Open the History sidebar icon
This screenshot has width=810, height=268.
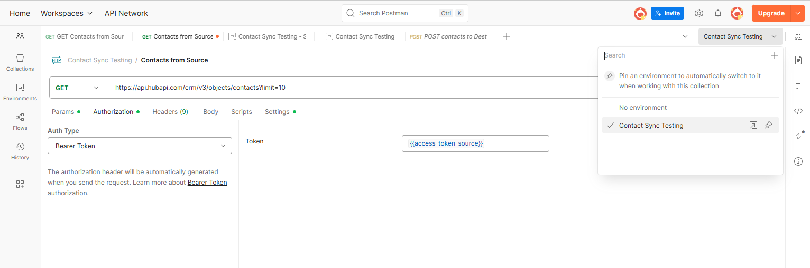click(x=20, y=151)
